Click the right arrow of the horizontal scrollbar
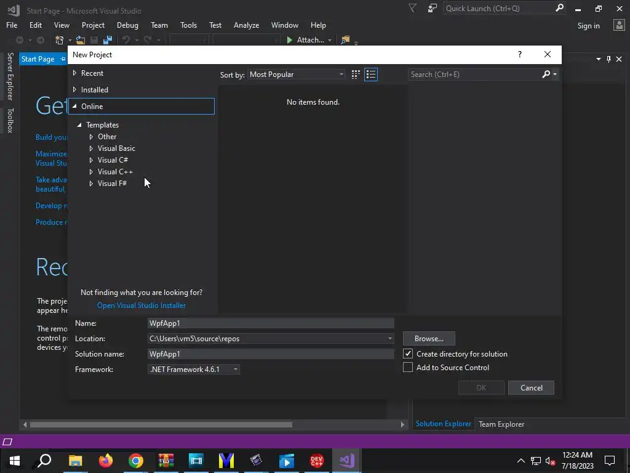 pos(402,424)
